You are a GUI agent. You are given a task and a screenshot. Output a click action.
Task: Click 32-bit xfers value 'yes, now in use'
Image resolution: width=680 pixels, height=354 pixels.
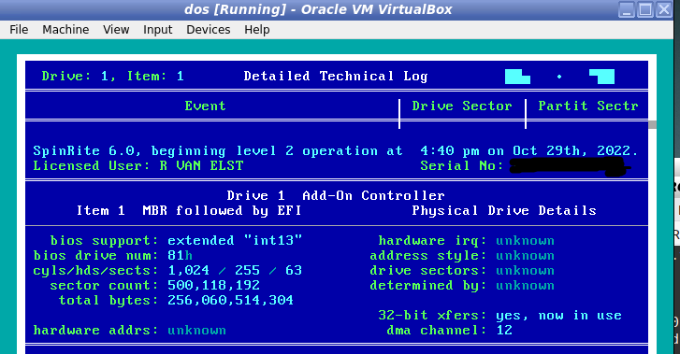click(558, 316)
